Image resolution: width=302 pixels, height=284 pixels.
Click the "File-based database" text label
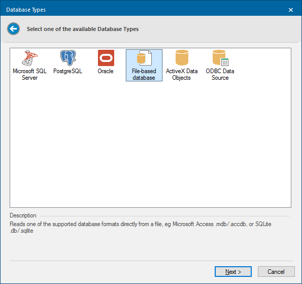point(144,74)
